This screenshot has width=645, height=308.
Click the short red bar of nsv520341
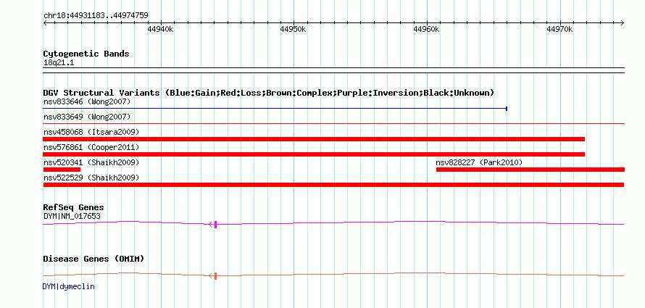coord(62,170)
